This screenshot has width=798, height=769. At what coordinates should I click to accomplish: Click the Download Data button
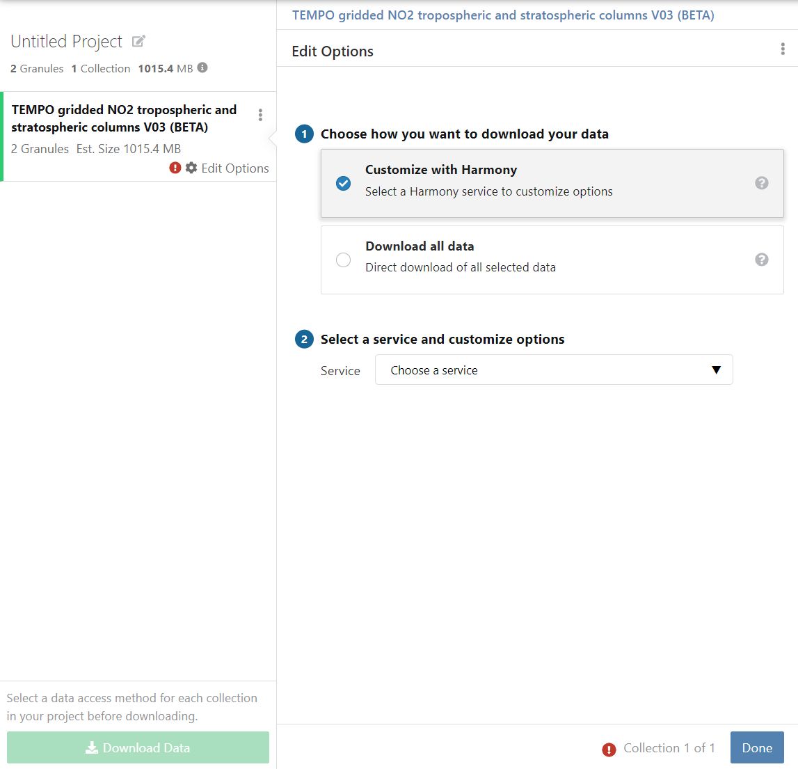click(138, 748)
